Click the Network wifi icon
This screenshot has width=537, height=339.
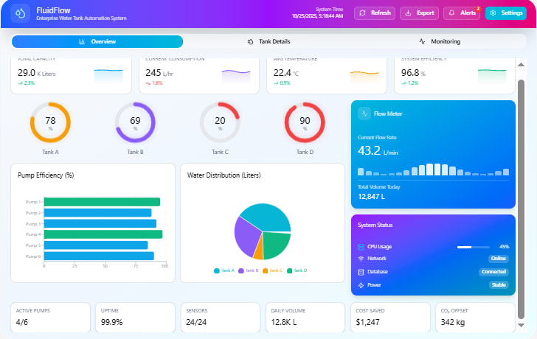[x=361, y=259]
